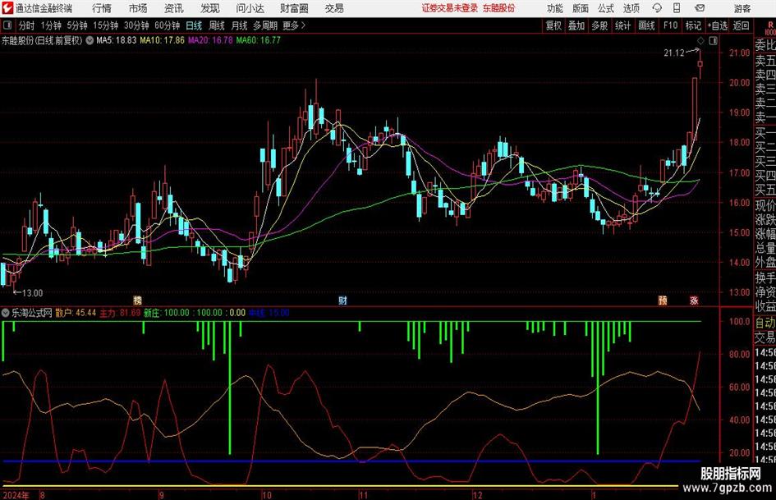Screen dimensions: 776x500
Task: Click the 交易 label in right side panel
Action: (x=765, y=337)
